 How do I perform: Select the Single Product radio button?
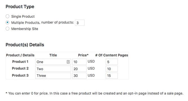click(x=7, y=16)
